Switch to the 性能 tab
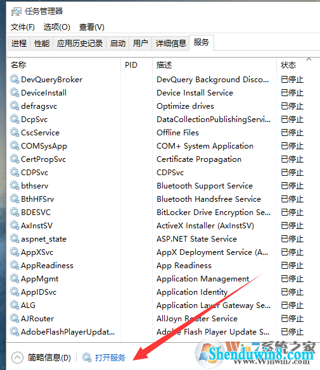Screen dimensions: 320x370 point(42,44)
